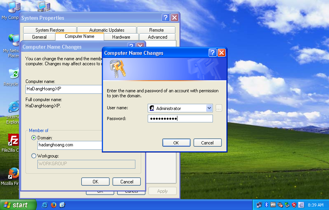The width and height of the screenshot is (329, 210).
Task: Close the System Properties window
Action: 175,18
